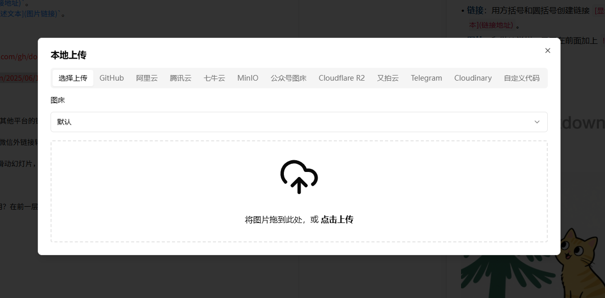Open the 图床 dropdown showing 默认
This screenshot has height=298, width=605.
coord(299,122)
